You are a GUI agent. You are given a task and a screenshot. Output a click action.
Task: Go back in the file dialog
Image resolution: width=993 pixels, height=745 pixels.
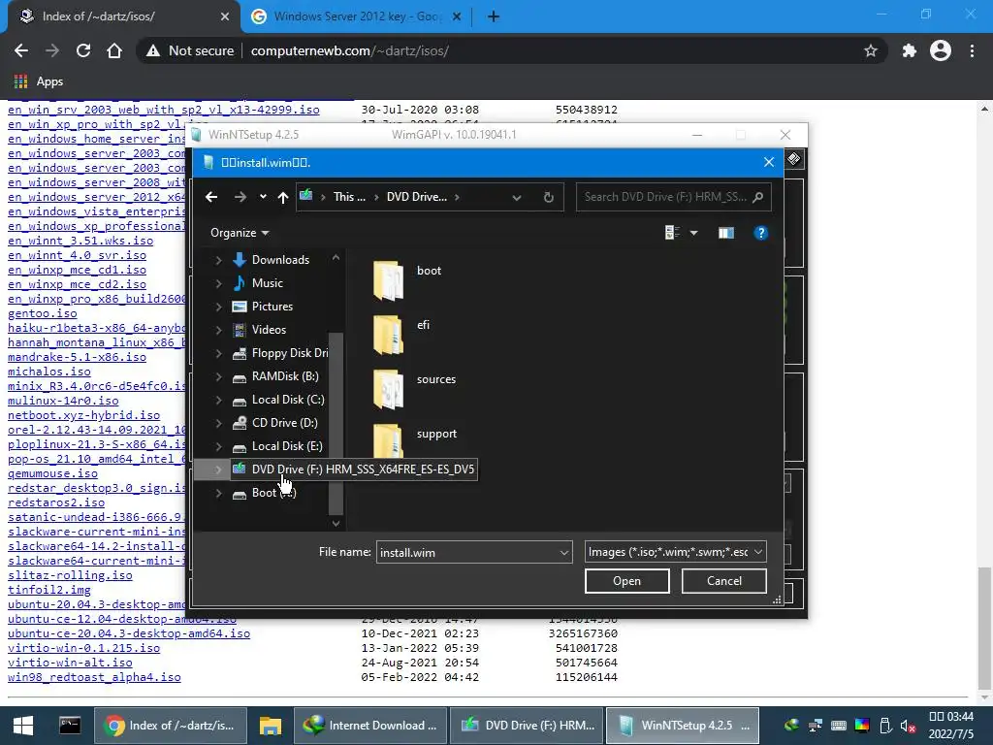click(x=211, y=197)
